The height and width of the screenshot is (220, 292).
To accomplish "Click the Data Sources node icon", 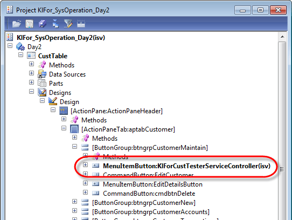I will (42, 74).
